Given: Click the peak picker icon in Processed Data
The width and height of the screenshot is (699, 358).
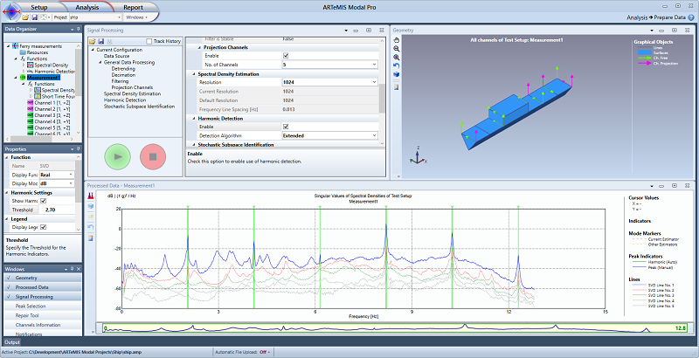Looking at the screenshot, I should coord(92,197).
